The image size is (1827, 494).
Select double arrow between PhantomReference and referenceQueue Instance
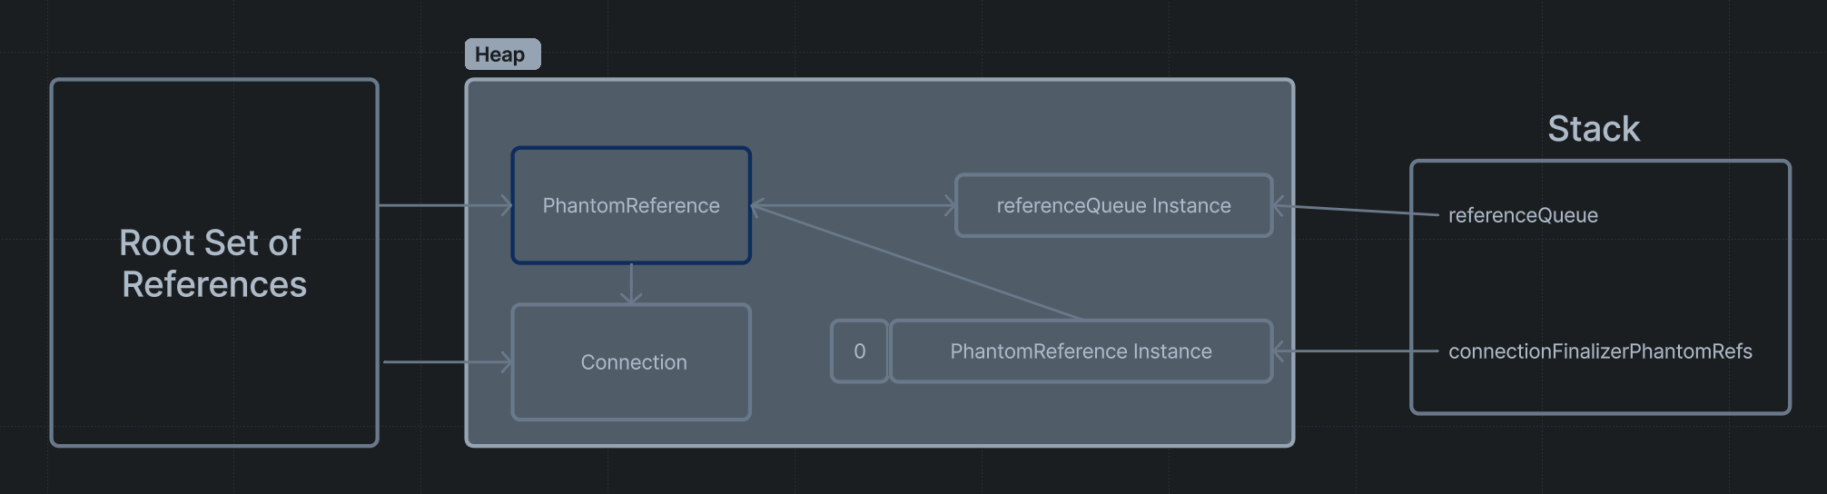click(854, 206)
